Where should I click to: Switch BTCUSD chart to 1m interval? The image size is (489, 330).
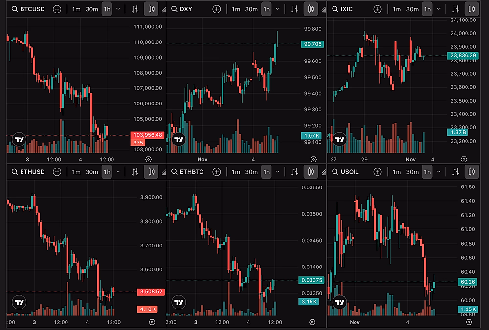coord(76,9)
